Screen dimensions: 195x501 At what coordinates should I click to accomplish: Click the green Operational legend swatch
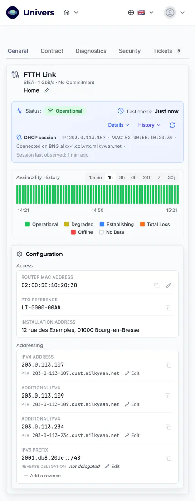pyautogui.click(x=28, y=224)
